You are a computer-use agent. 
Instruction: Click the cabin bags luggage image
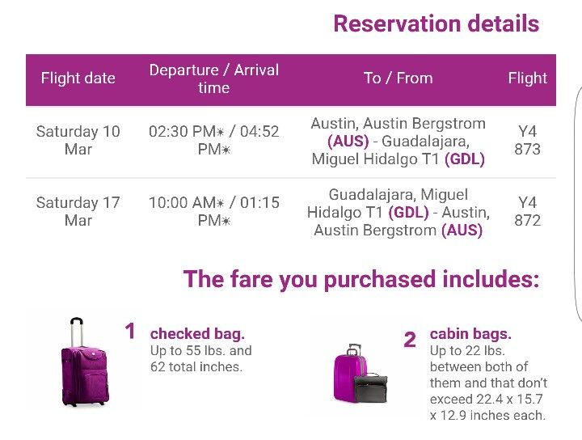pos(361,374)
